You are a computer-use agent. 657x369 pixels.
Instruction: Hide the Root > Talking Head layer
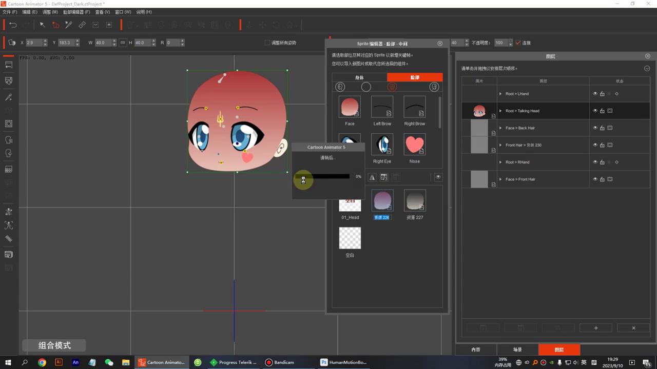[595, 111]
